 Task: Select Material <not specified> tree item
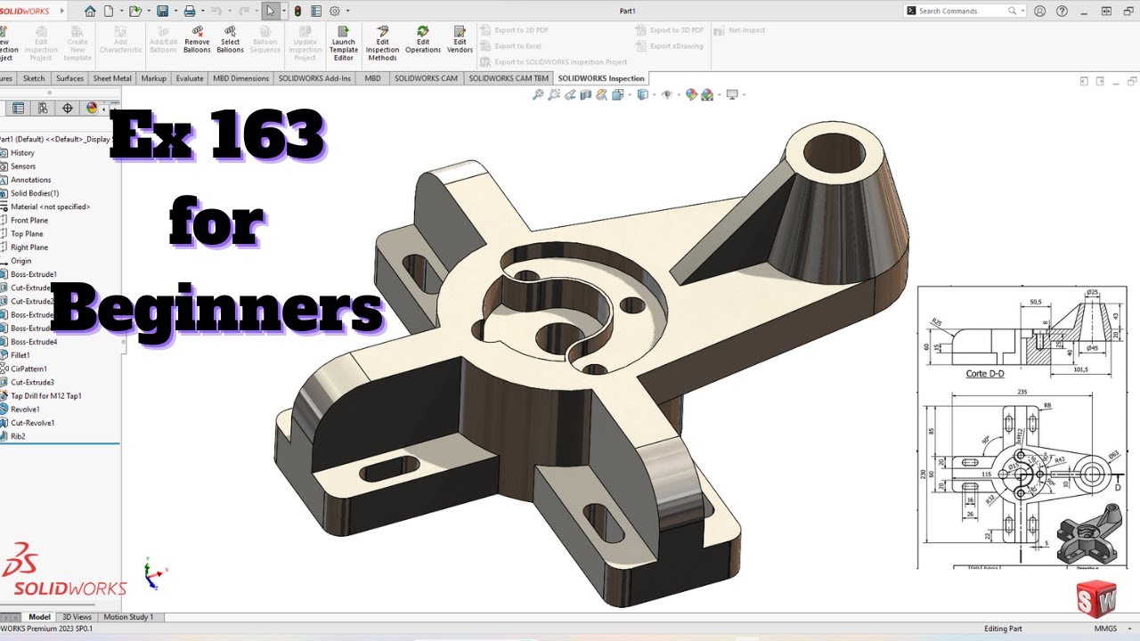click(50, 207)
